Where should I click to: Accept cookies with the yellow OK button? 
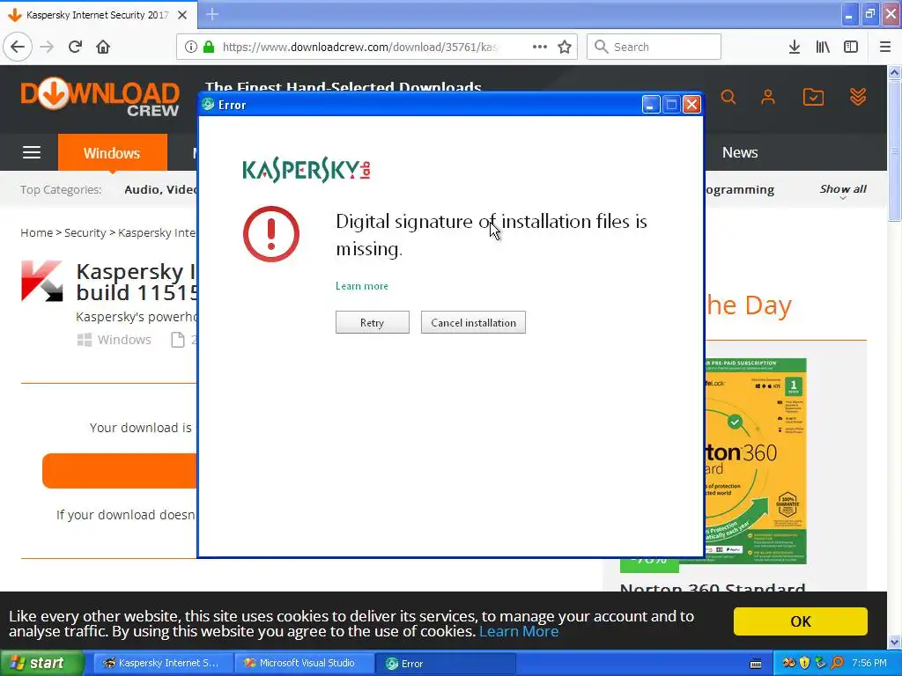800,621
